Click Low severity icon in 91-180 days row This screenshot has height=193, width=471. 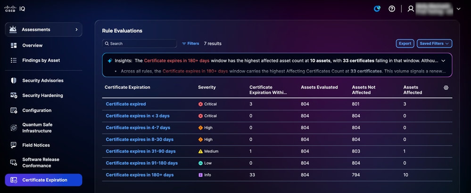(x=200, y=163)
